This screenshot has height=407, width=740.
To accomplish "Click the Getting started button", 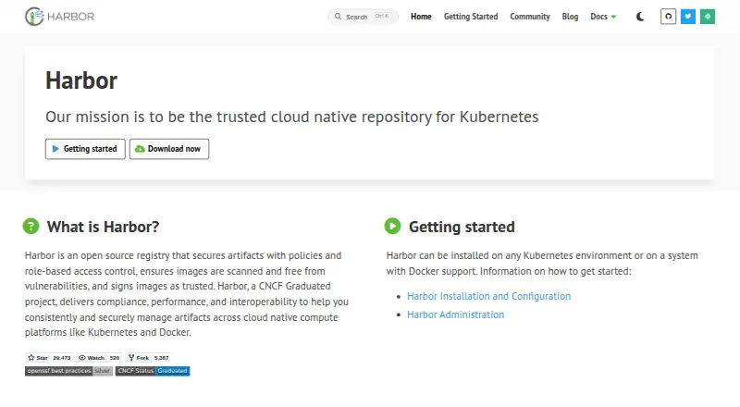I will 85,149.
